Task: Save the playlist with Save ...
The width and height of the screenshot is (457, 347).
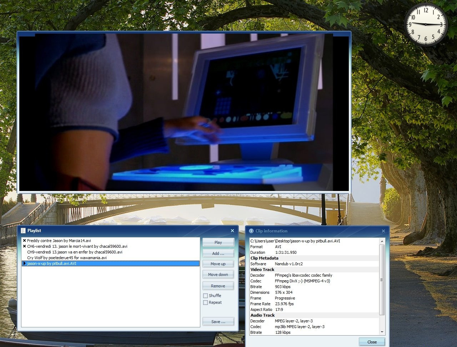Action: click(x=218, y=322)
